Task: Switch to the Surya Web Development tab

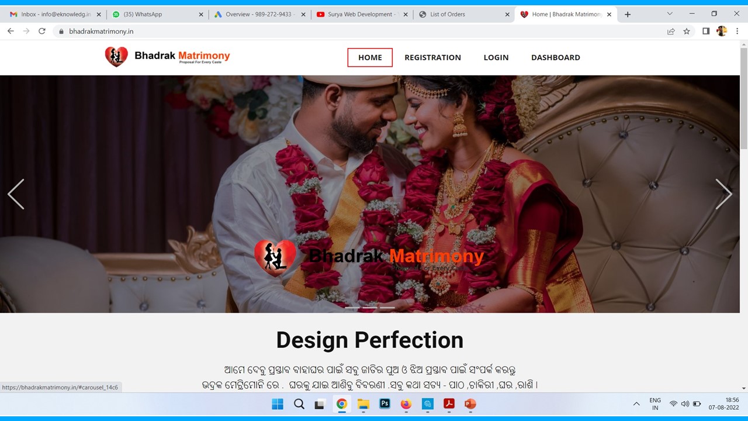Action: click(x=359, y=14)
